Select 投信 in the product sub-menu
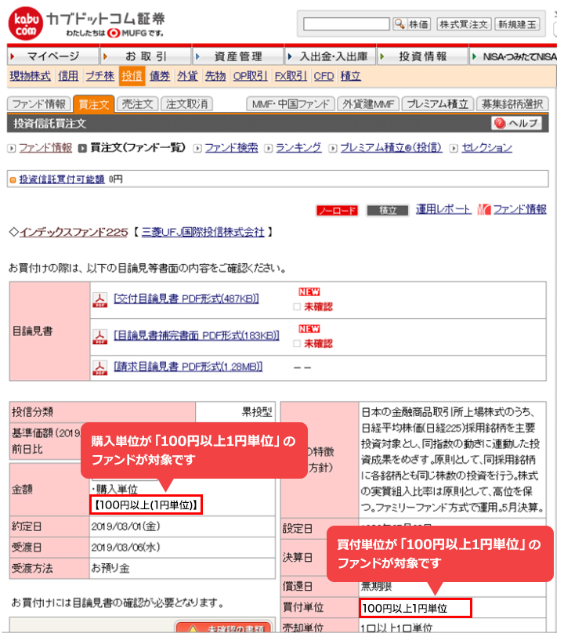Image resolution: width=564 pixels, height=633 pixels. (132, 76)
